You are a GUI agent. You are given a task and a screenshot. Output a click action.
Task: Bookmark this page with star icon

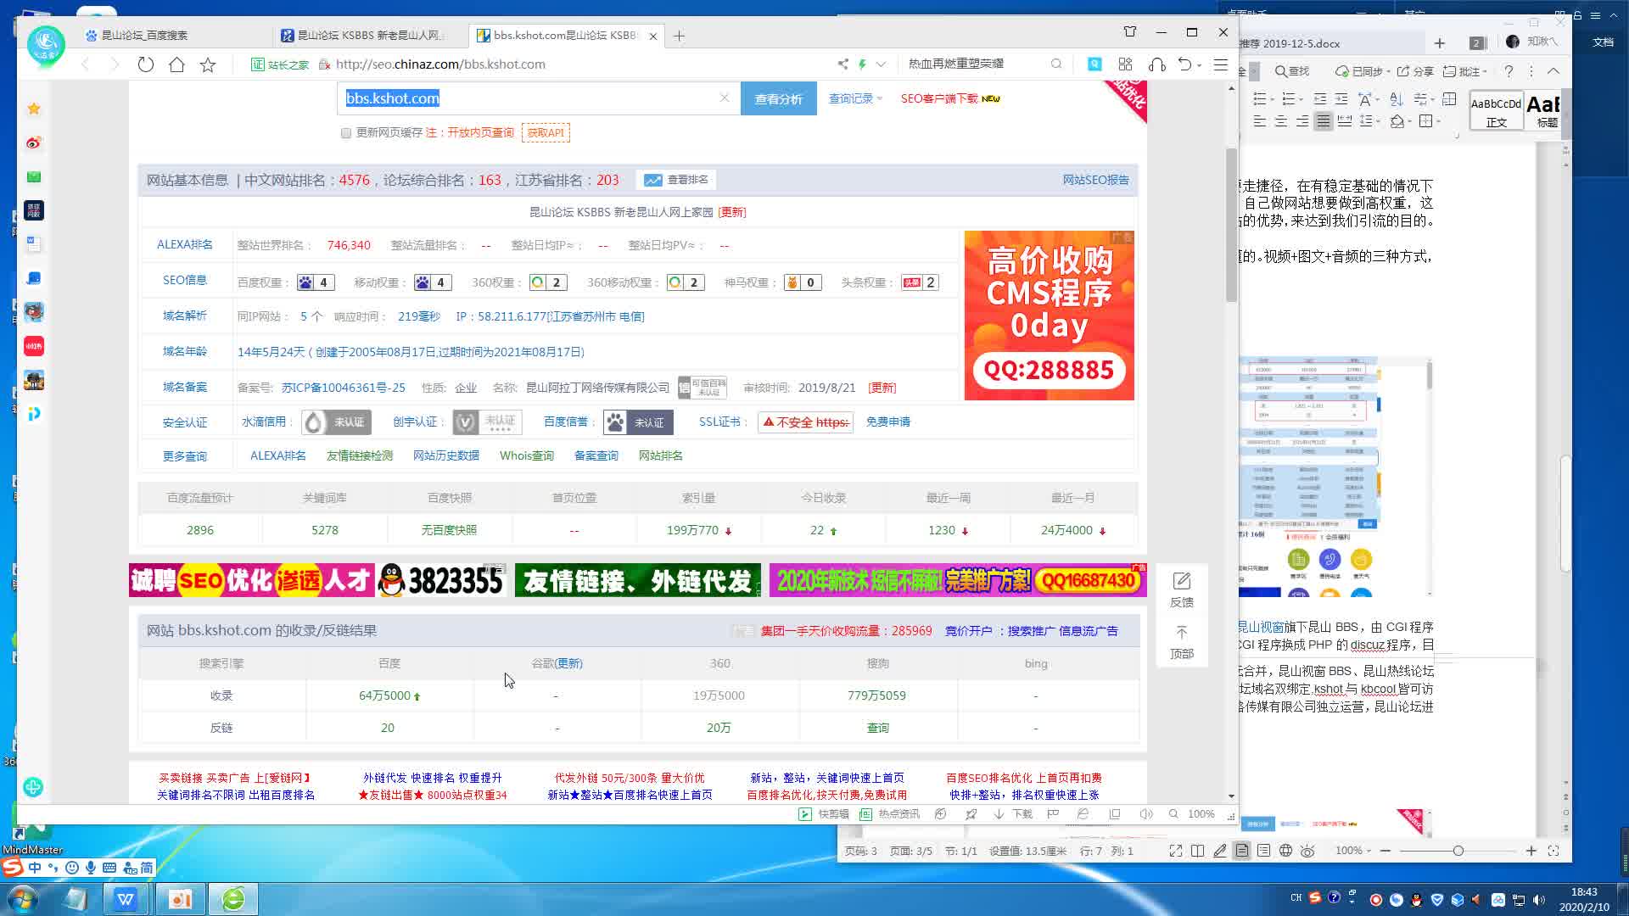click(208, 64)
